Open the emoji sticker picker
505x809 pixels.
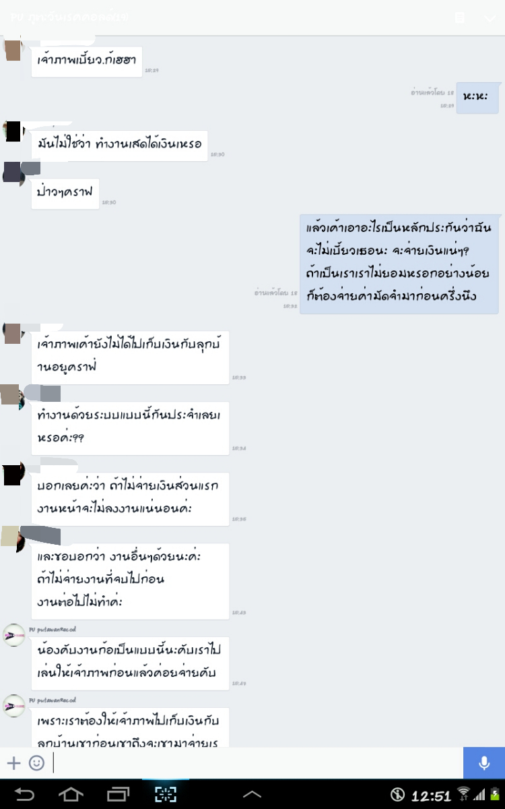pos(36,763)
